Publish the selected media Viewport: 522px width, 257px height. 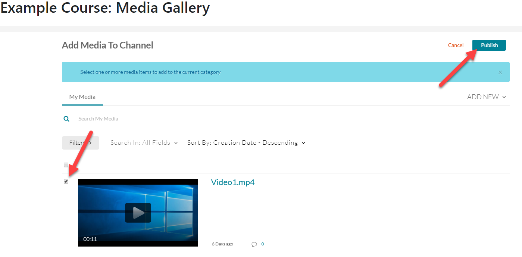tap(489, 45)
